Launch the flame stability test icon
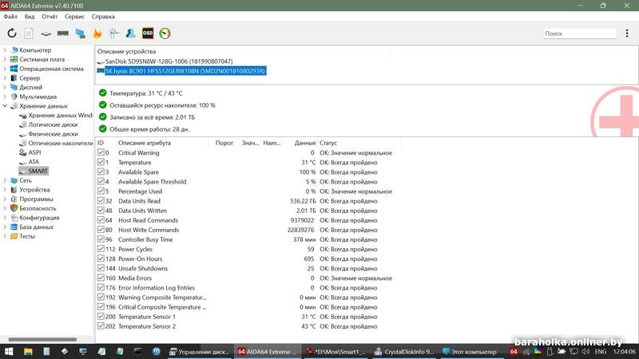 pos(97,34)
